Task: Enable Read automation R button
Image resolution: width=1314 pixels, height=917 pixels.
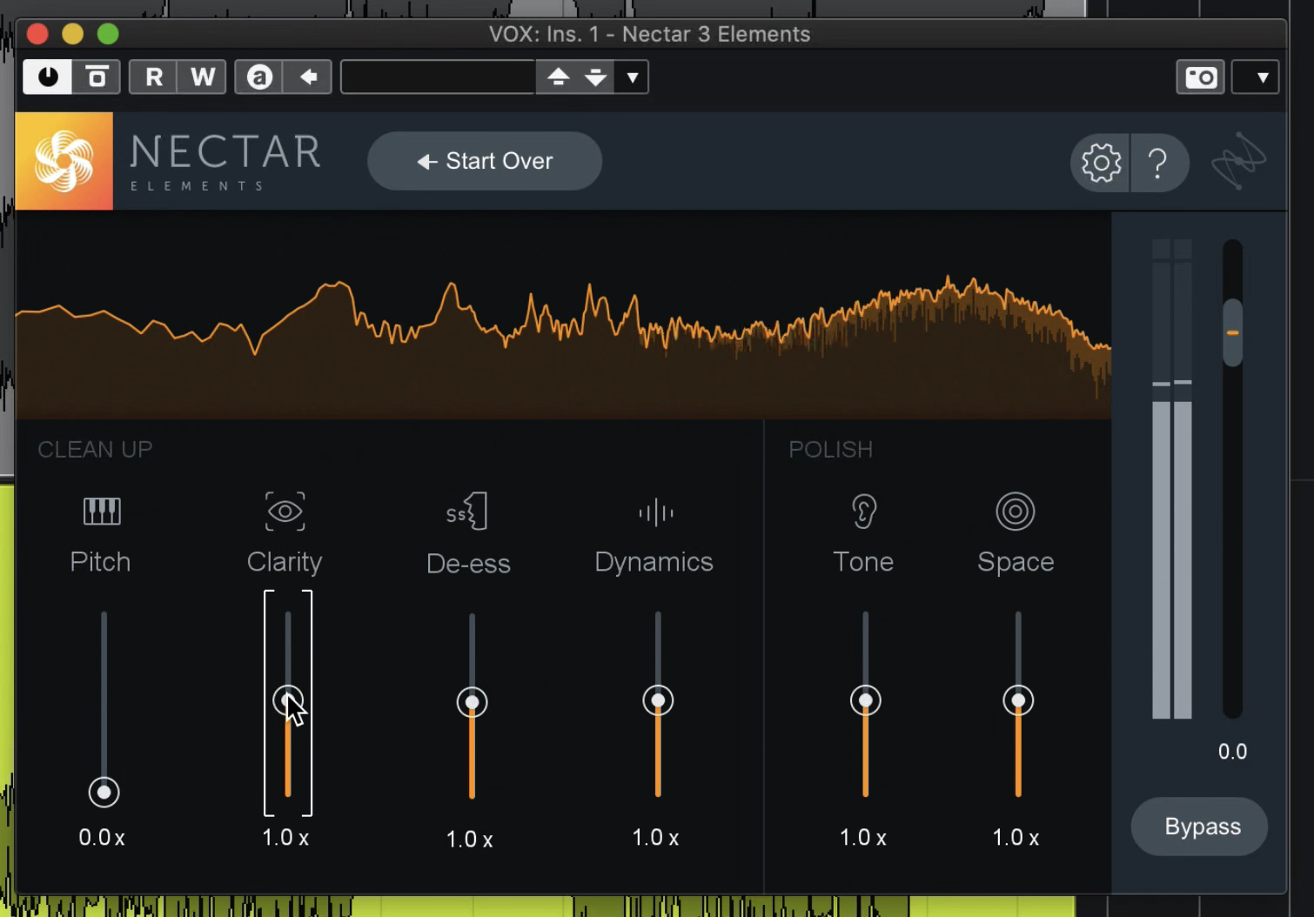Action: pyautogui.click(x=153, y=77)
